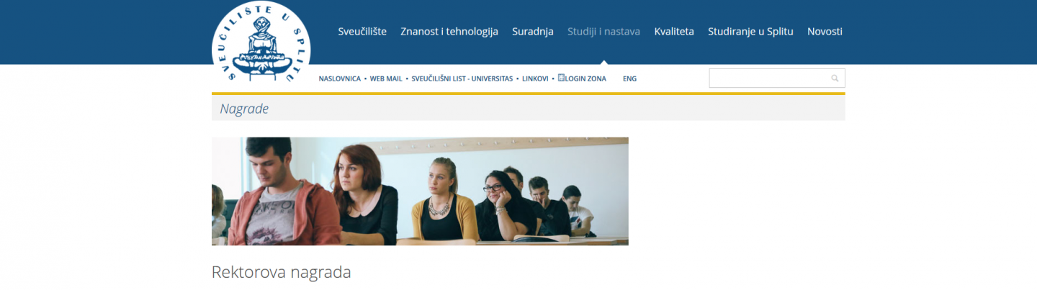Open the Suradnja menu

click(x=532, y=31)
